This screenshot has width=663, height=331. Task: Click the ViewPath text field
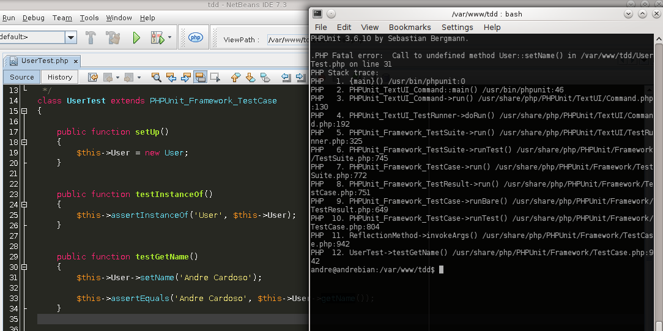288,40
